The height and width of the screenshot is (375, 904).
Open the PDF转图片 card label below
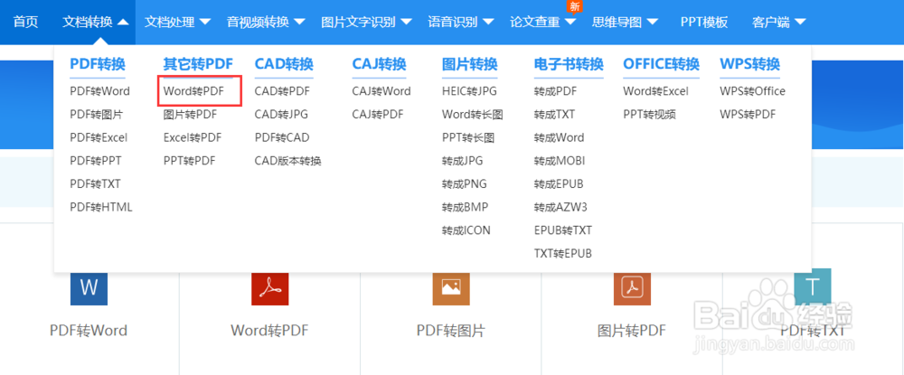[x=451, y=331]
